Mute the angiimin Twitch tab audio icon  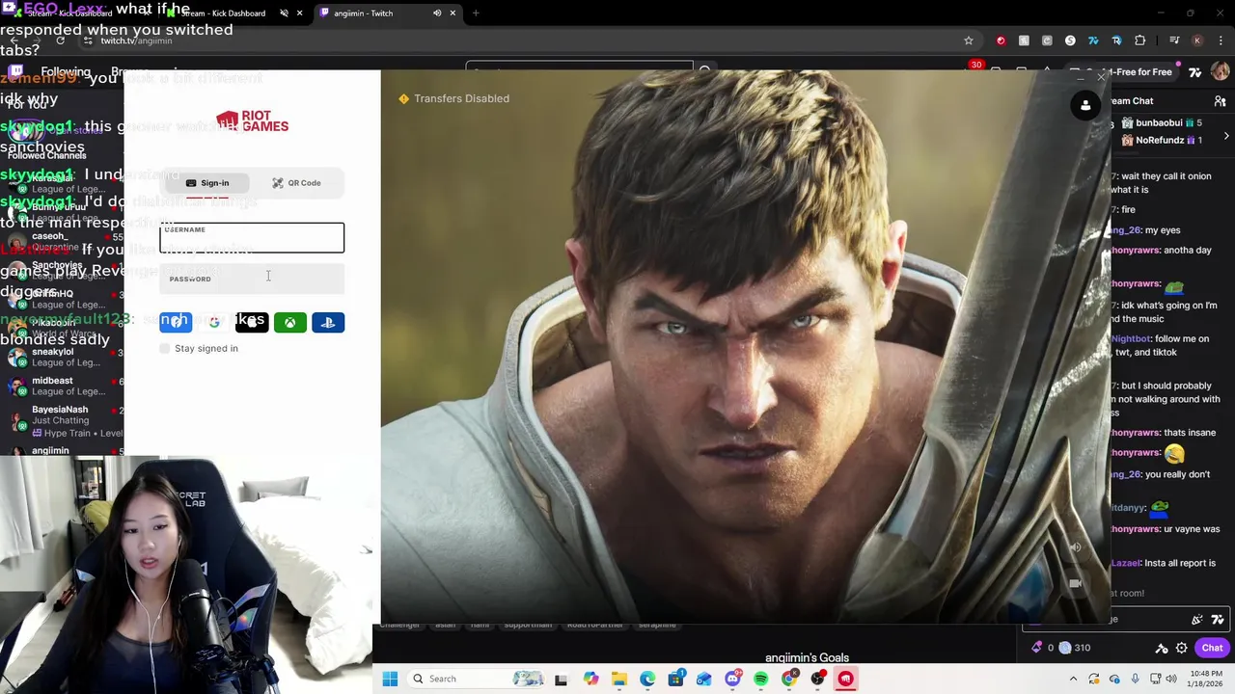click(437, 13)
